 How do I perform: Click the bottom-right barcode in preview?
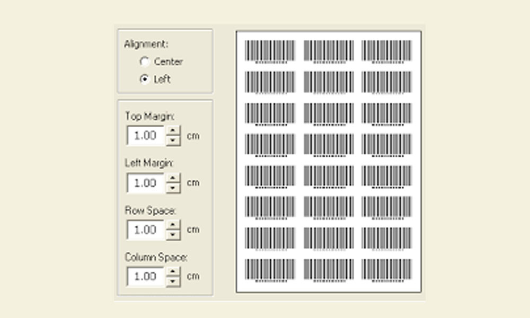[x=386, y=269]
